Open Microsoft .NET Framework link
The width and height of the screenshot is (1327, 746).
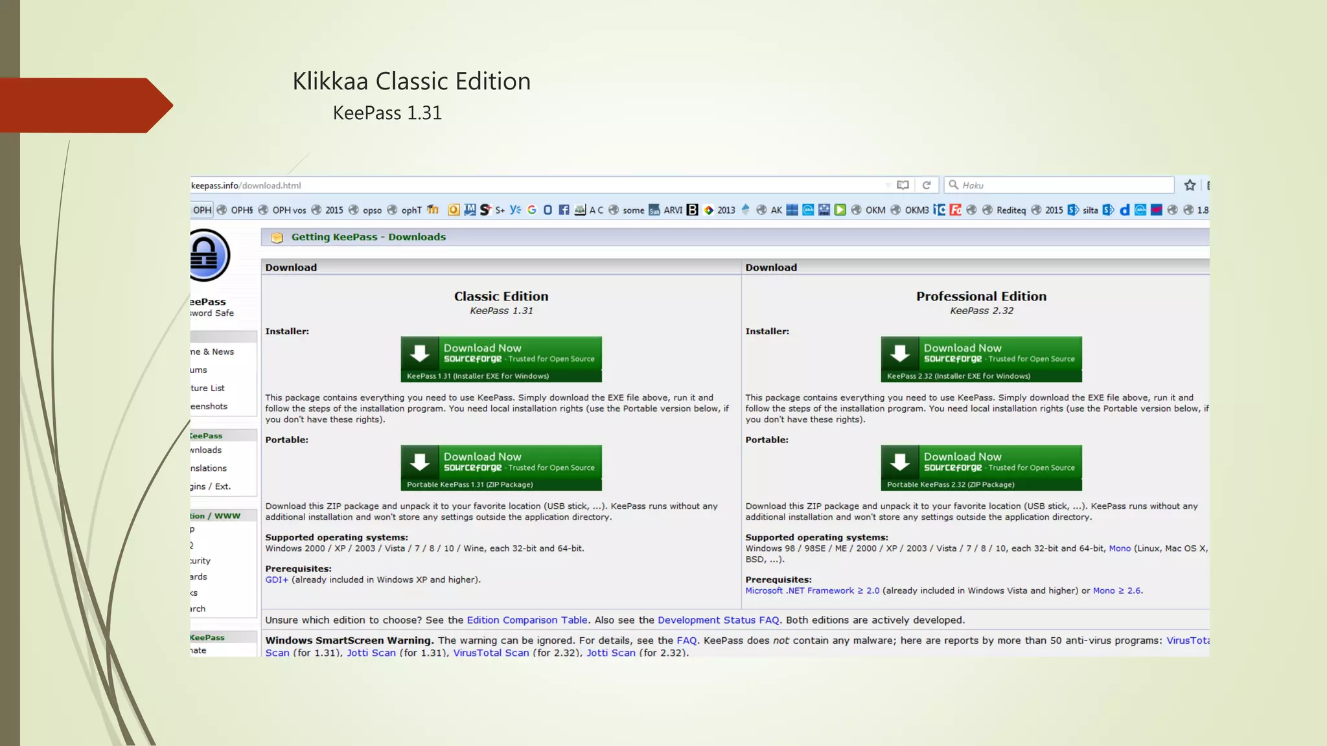click(812, 591)
